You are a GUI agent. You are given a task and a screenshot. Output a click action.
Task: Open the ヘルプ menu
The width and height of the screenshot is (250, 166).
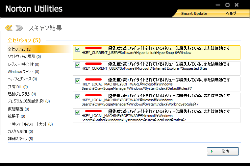[231, 13]
